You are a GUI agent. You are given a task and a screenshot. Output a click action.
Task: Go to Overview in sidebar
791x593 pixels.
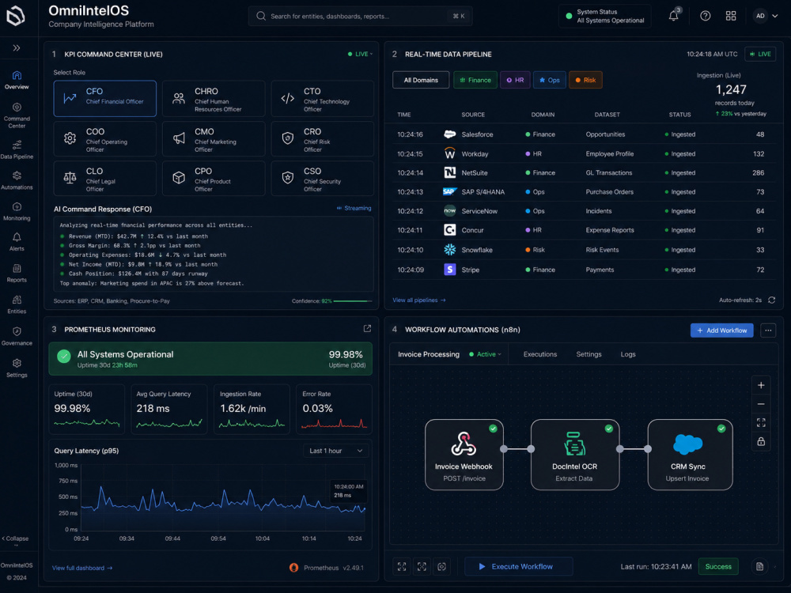17,80
